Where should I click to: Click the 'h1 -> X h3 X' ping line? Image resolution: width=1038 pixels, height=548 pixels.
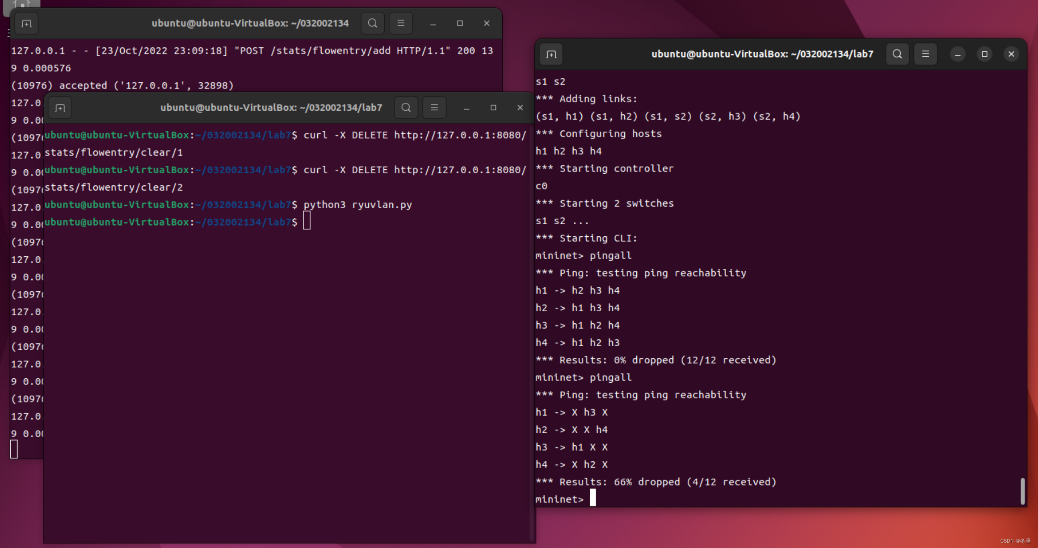pos(572,412)
